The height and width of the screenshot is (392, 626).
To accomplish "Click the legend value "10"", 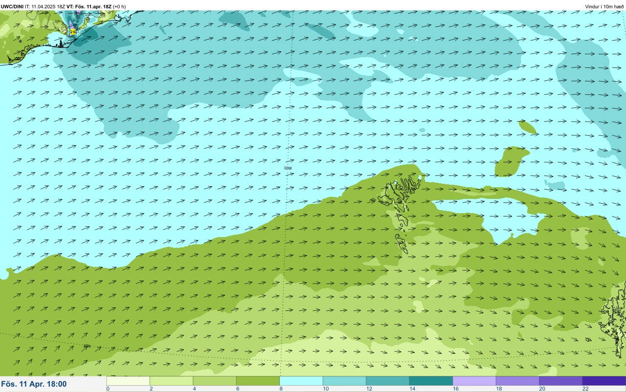I will click(x=325, y=389).
